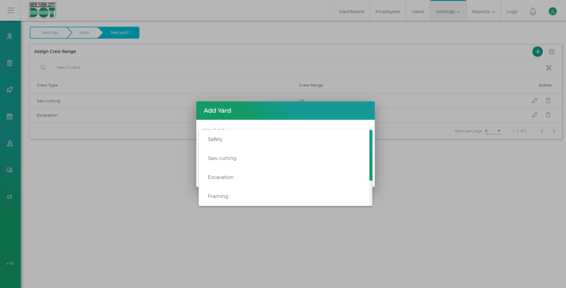The image size is (566, 288).
Task: Click the truck icon in sidebar
Action: point(9,170)
